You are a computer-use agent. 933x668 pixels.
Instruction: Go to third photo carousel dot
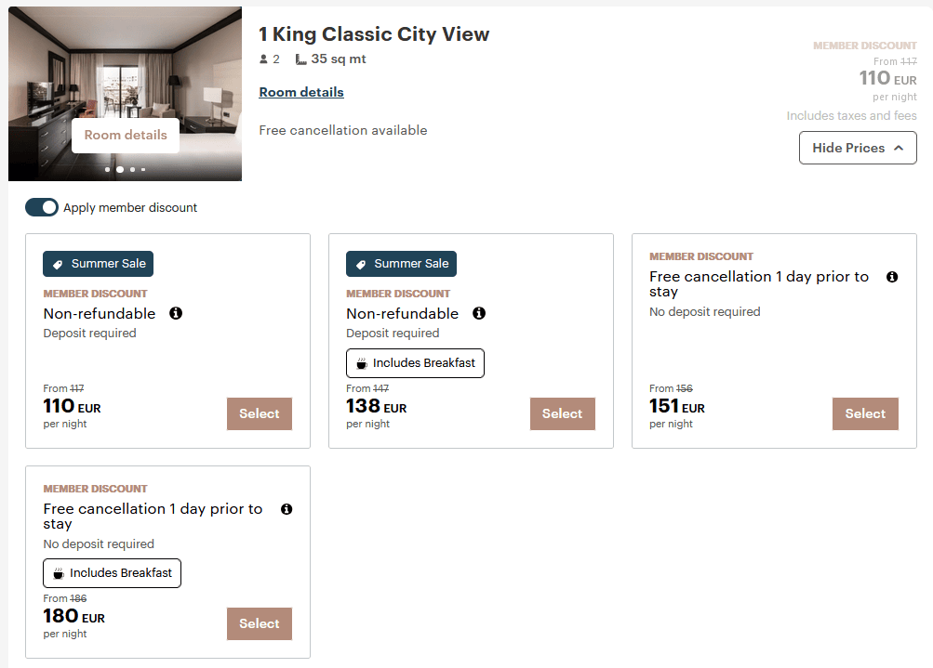(x=132, y=170)
